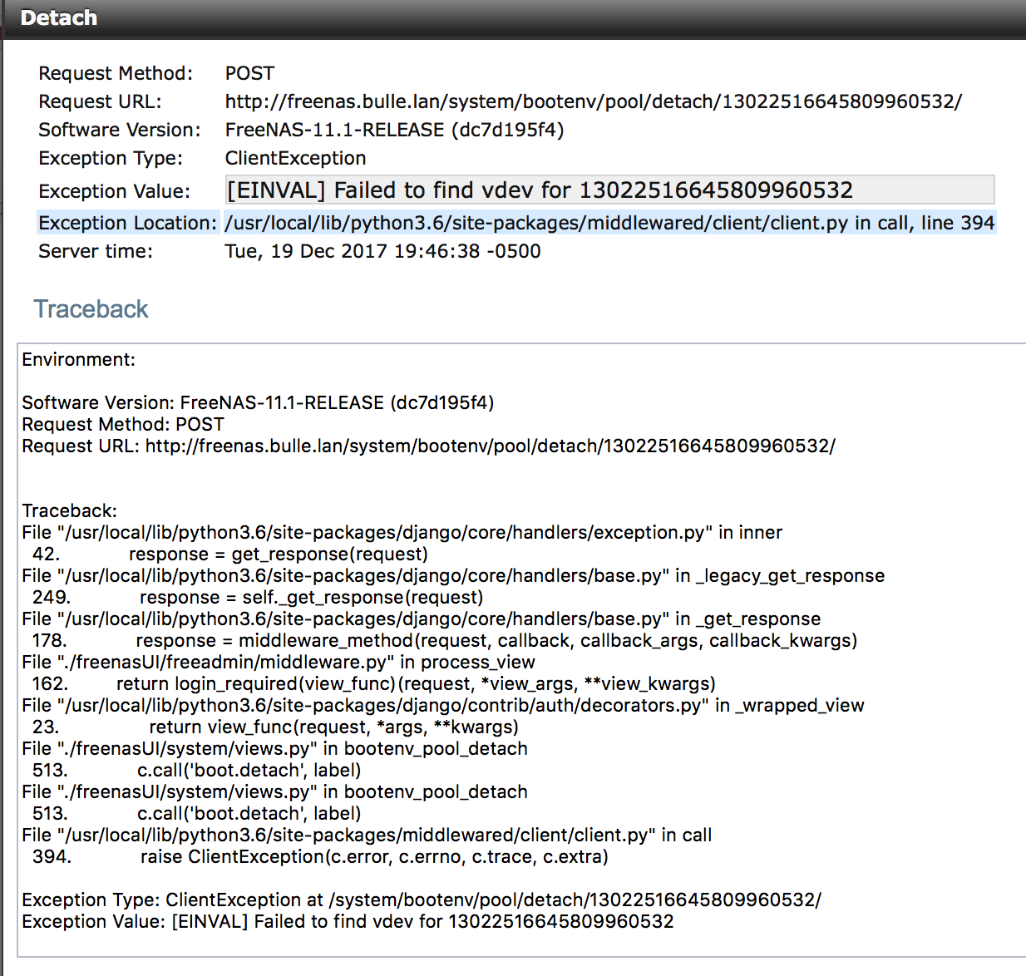This screenshot has height=976, width=1026.
Task: Click the traceback Software Version line
Action: point(258,402)
